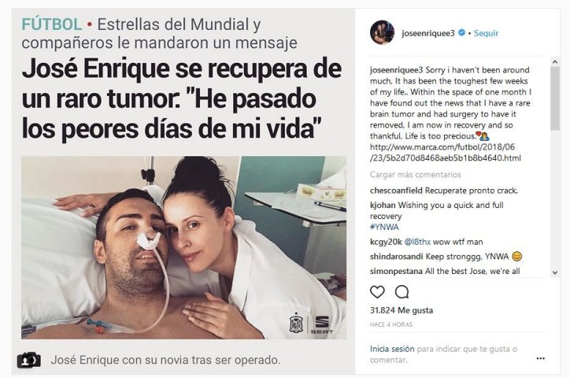Viewport: 570px width, 378px height.
Task: Click the blue verified badge
Action: [x=461, y=33]
